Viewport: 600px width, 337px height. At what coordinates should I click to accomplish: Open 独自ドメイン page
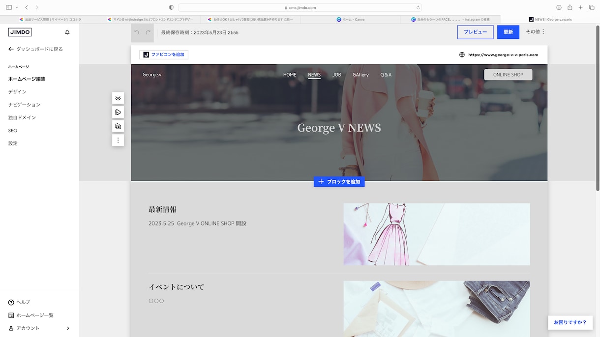click(22, 118)
